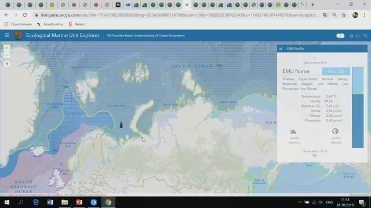This screenshot has height=208, width=371.
Task: Zoom in on the map
Action: click(x=7, y=48)
